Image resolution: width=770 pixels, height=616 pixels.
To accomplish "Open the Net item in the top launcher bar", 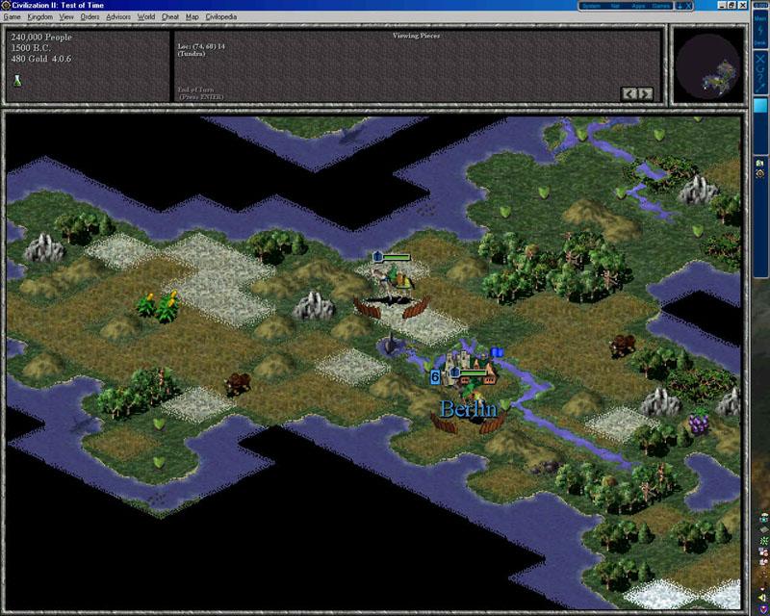I will pyautogui.click(x=615, y=6).
